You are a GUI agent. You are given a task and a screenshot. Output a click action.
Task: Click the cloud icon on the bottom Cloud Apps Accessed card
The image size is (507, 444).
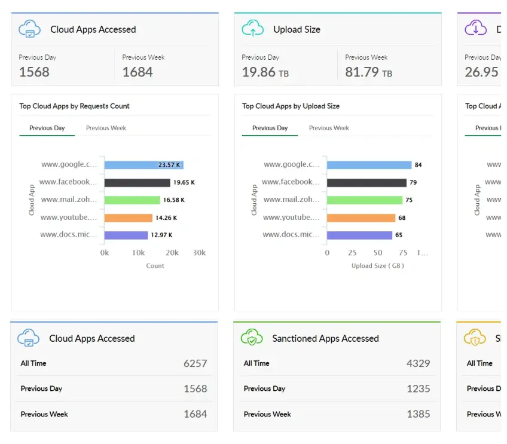coord(29,338)
